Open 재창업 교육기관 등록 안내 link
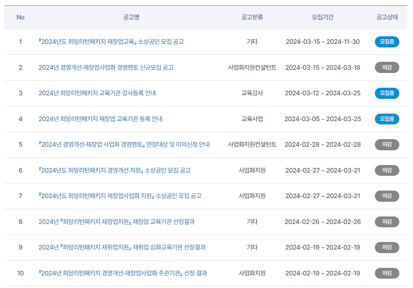 [x=100, y=119]
